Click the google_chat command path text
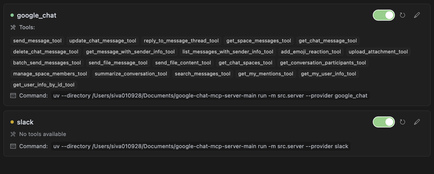Image resolution: width=434 pixels, height=174 pixels. click(x=210, y=96)
